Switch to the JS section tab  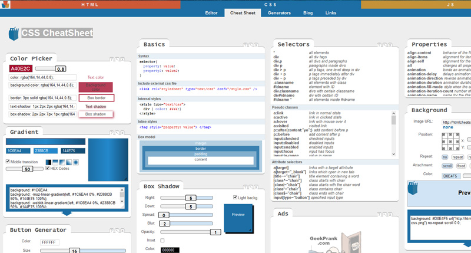point(450,5)
